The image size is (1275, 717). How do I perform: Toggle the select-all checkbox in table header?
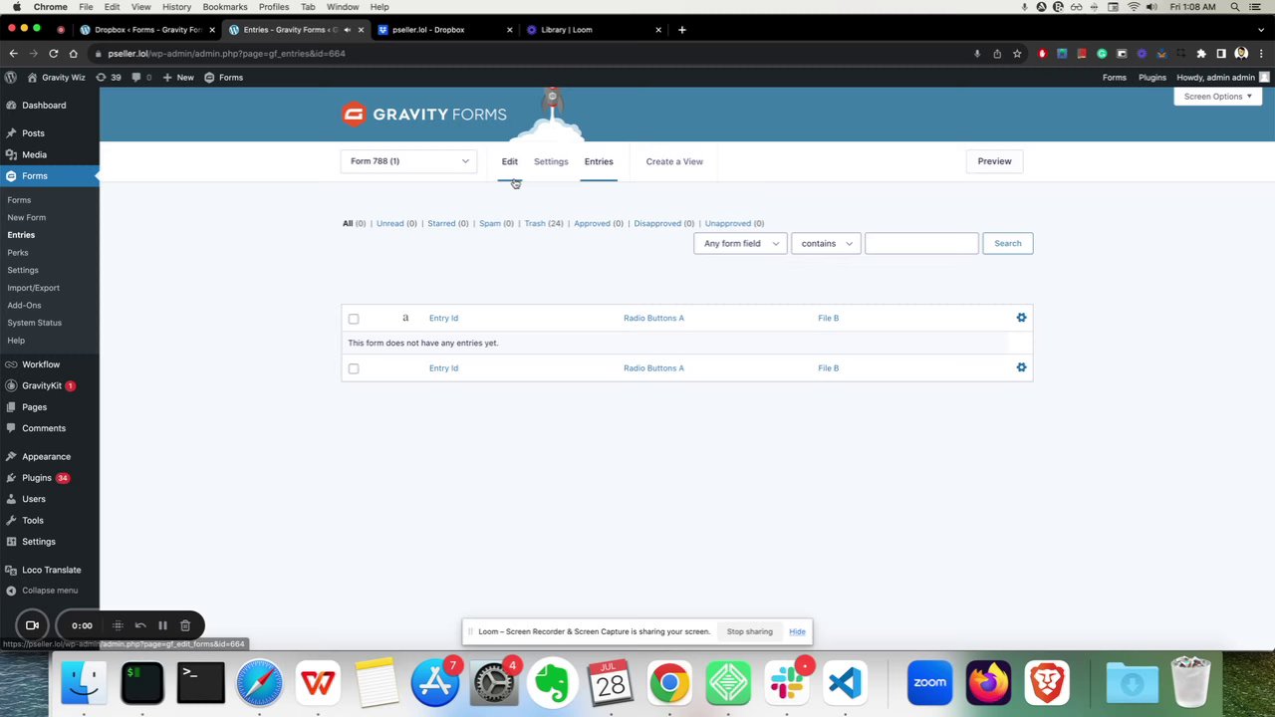354,319
